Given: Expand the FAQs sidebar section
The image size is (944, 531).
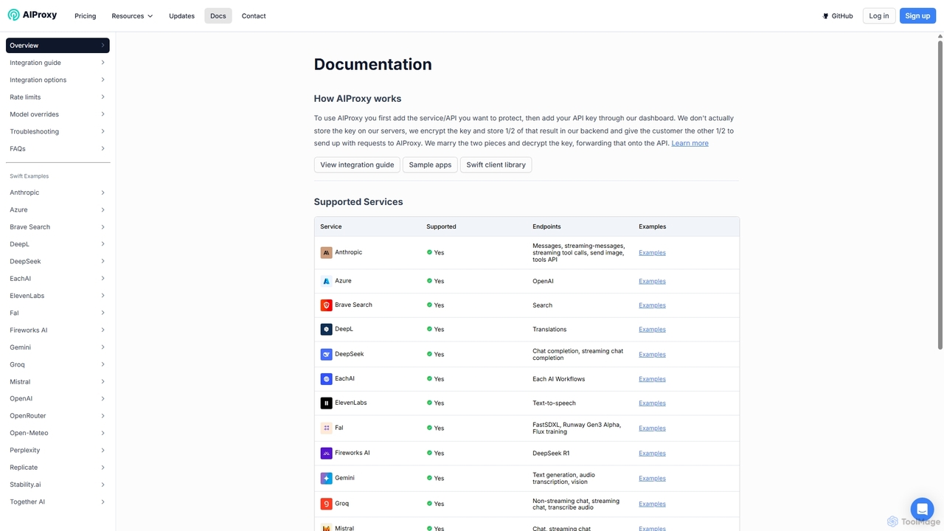Looking at the screenshot, I should coord(58,148).
